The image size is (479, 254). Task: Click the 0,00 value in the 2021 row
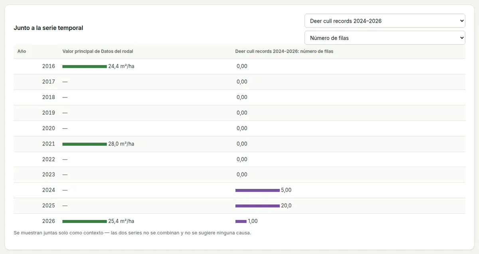pyautogui.click(x=242, y=144)
